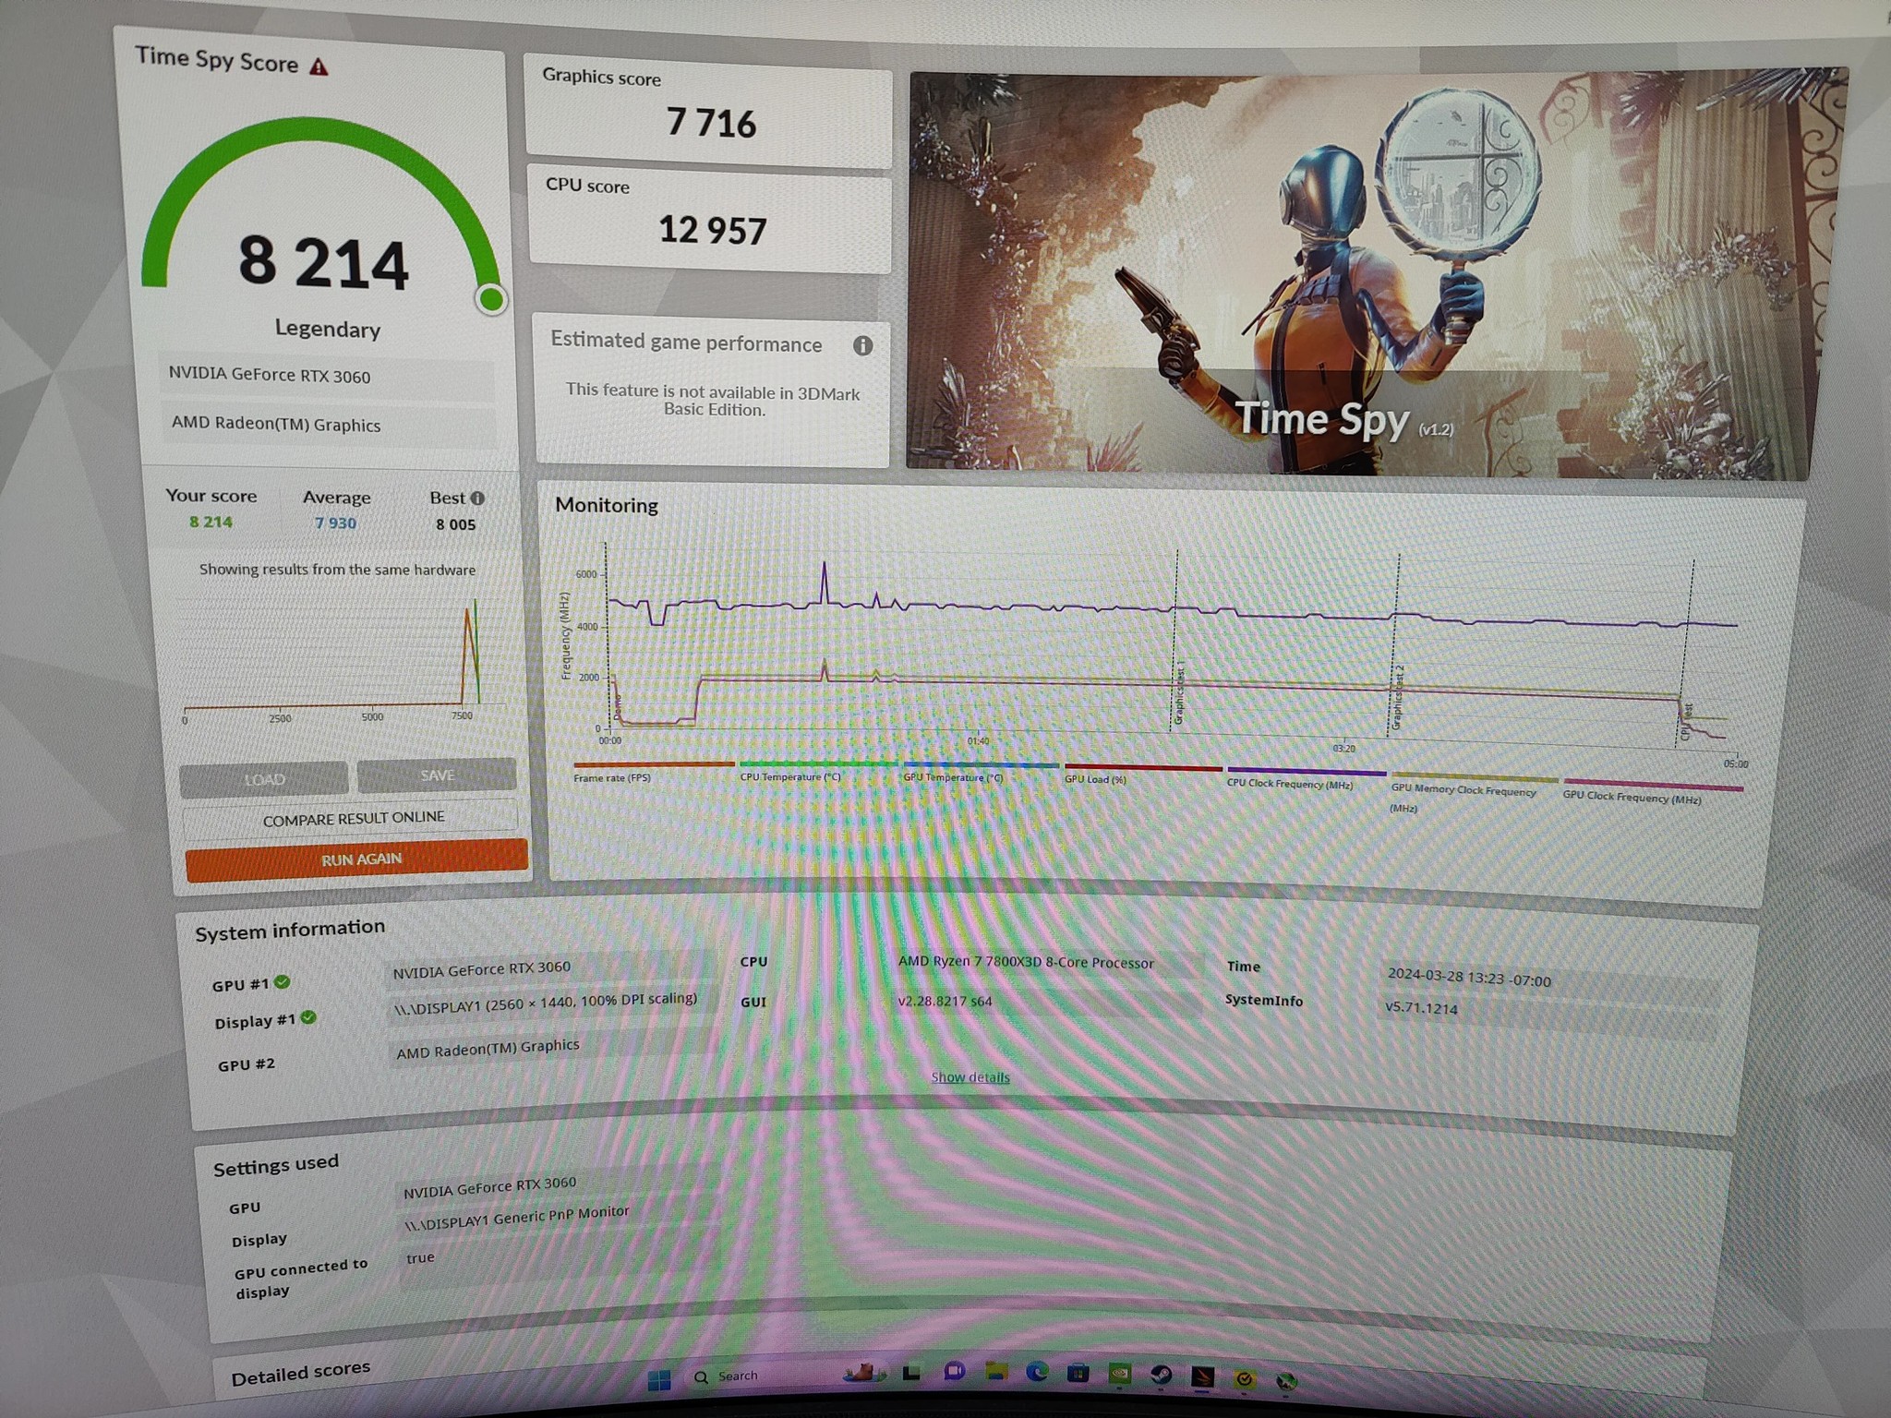Screen dimensions: 1891x1418
Task: Open the NVIDIA app in the taskbar
Action: click(1119, 1373)
